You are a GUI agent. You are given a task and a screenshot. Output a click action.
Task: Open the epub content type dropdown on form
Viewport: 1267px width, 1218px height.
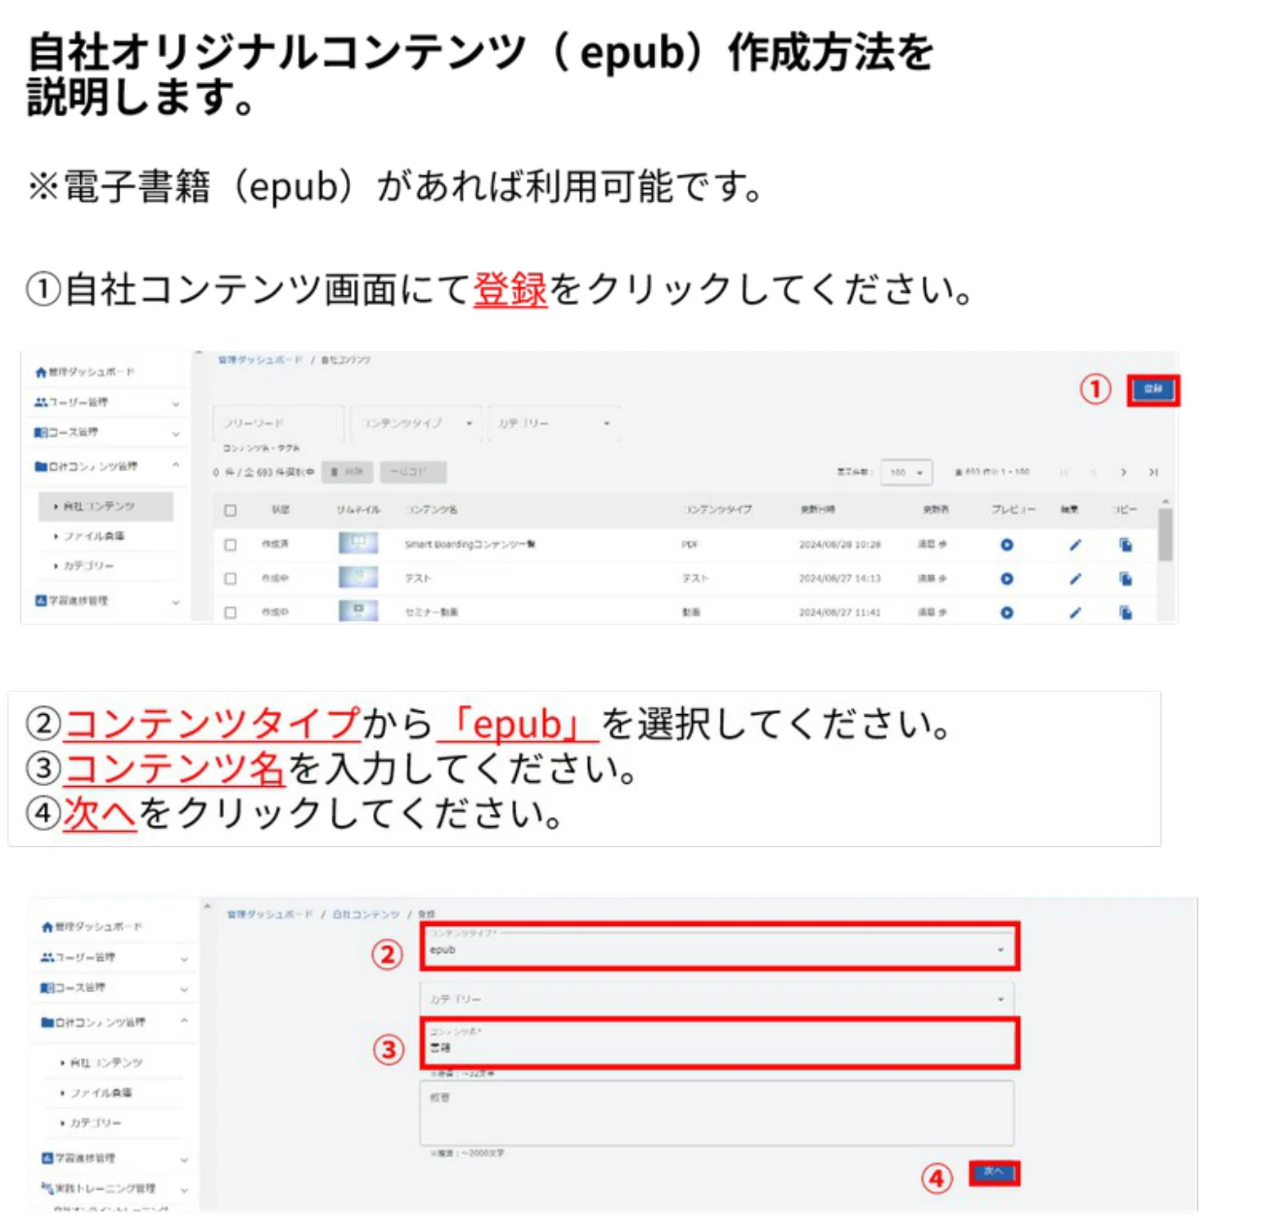[x=719, y=947]
